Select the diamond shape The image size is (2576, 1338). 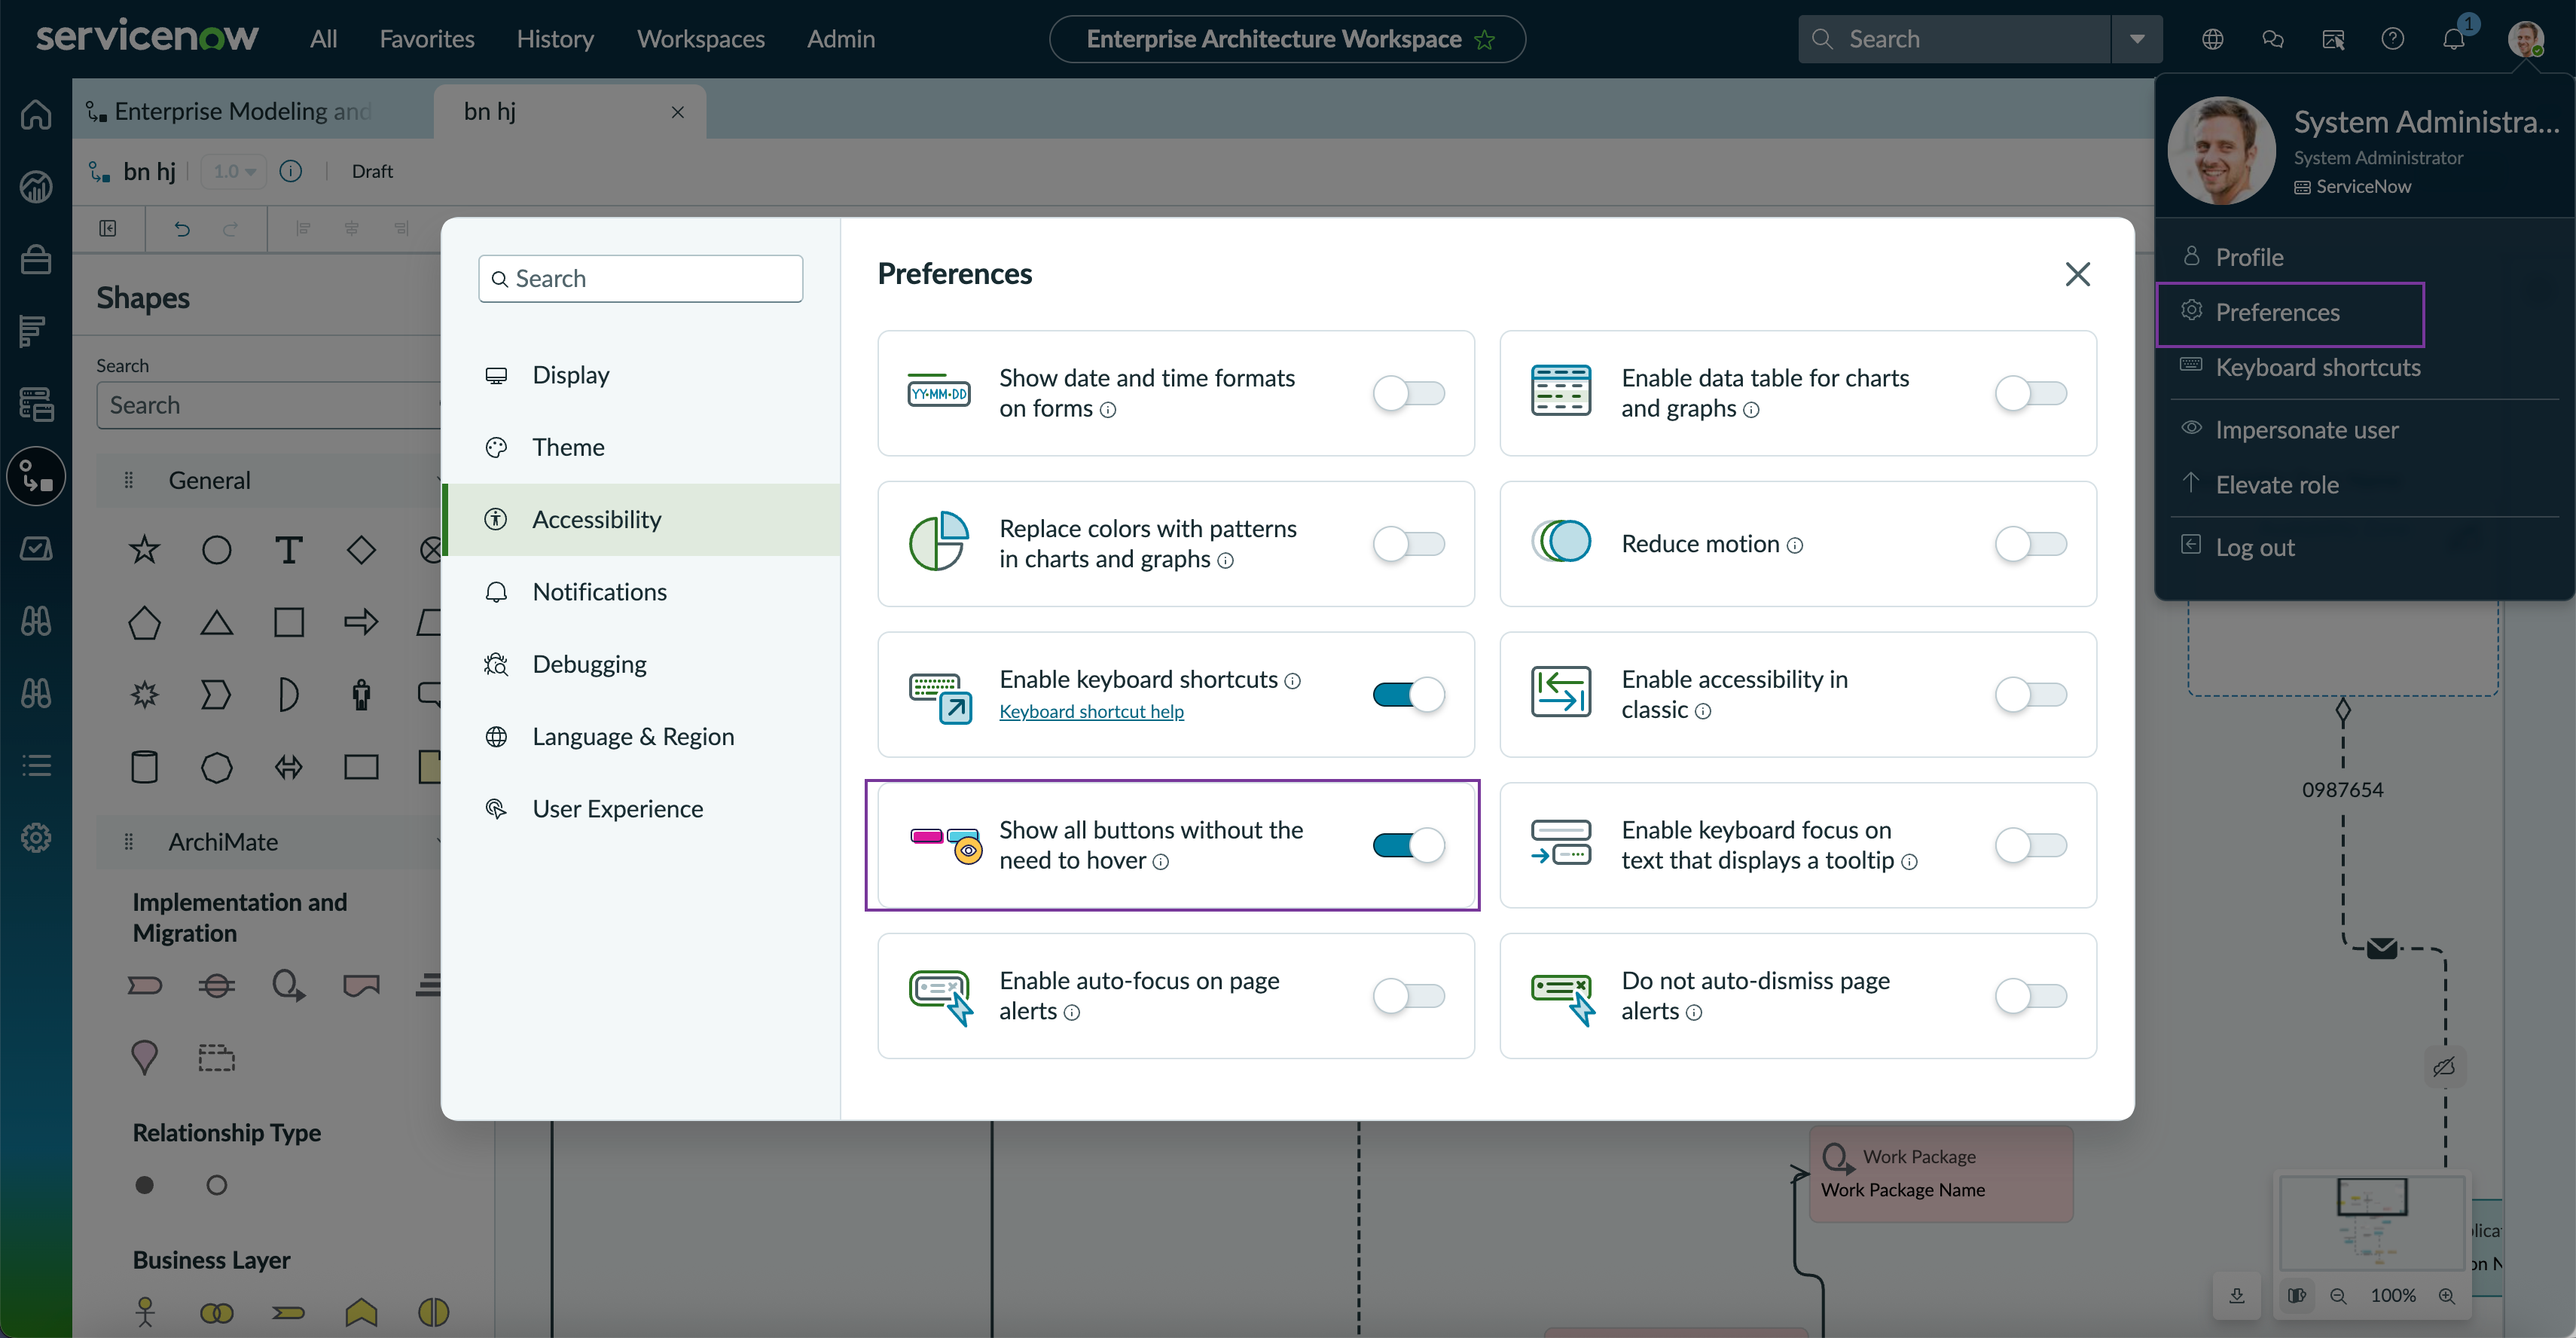pyautogui.click(x=361, y=549)
